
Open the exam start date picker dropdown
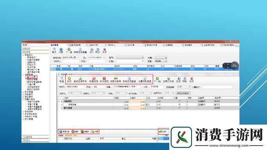pyautogui.click(x=78, y=57)
